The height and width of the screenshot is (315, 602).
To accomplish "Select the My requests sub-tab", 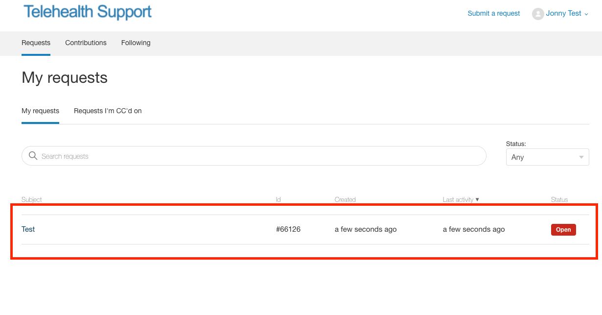I will tap(40, 111).
